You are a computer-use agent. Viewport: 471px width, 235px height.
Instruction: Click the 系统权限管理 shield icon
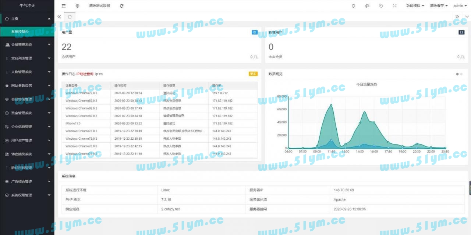coord(7,195)
